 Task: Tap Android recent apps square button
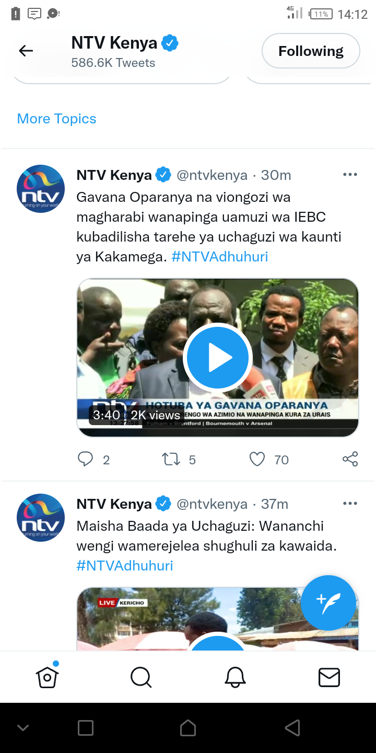pyautogui.click(x=85, y=728)
